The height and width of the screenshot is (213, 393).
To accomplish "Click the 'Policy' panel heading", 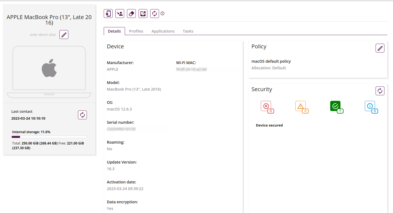I will point(259,46).
